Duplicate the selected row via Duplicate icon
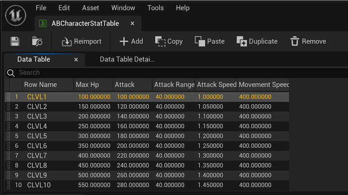This screenshot has width=348, height=195. (242, 41)
